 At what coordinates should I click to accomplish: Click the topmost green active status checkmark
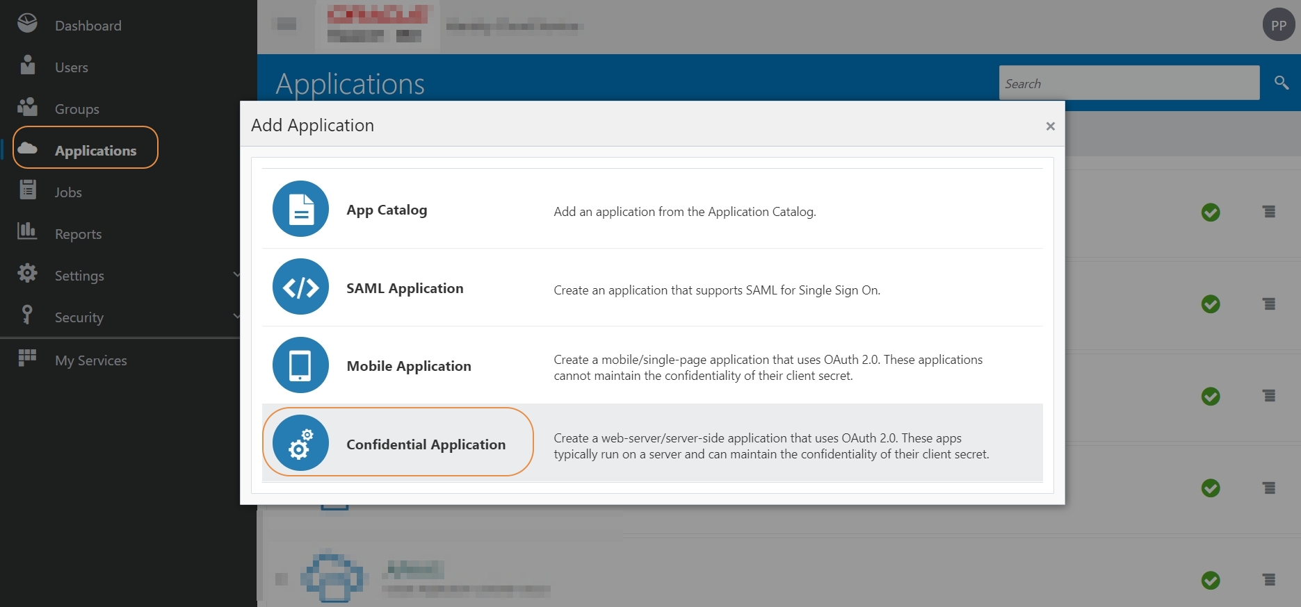pyautogui.click(x=1210, y=213)
